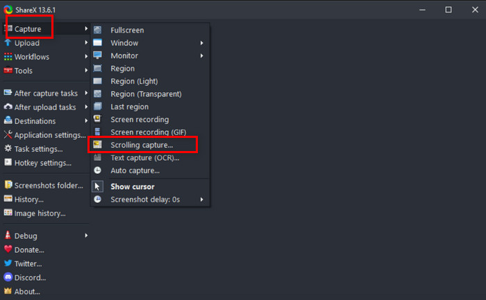Click the Workflows grid icon

tap(8, 56)
